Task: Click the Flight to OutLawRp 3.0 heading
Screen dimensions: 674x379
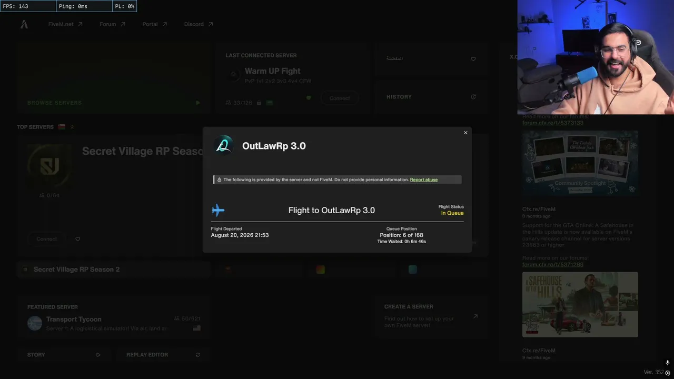Action: tap(332, 211)
